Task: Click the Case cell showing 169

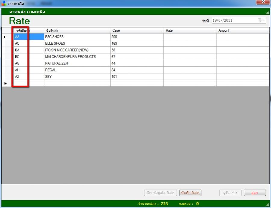Action: (x=137, y=43)
